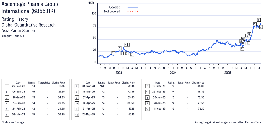264x124 pixels.
Task: Select chart marker 9 below the 2025 dip
Action: click(x=242, y=49)
